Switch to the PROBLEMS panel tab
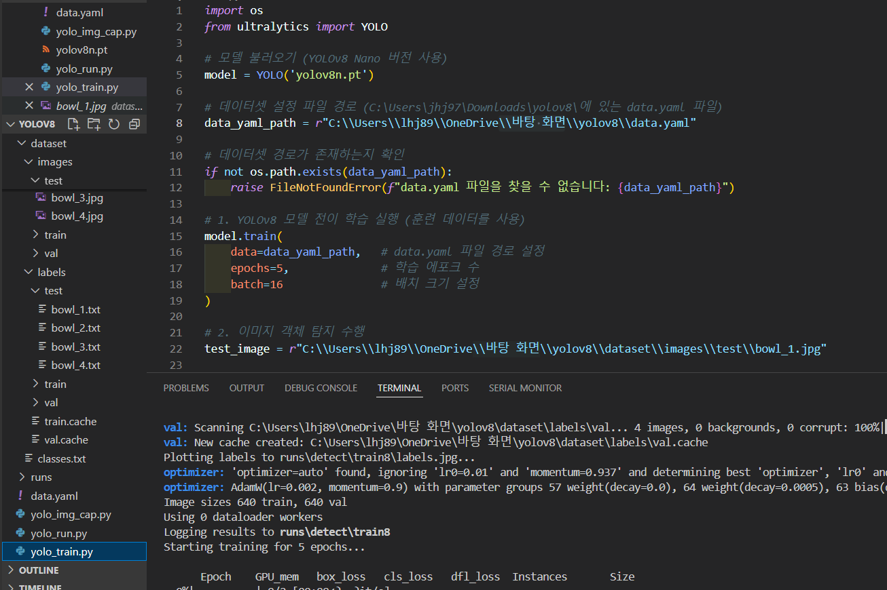 click(x=186, y=388)
